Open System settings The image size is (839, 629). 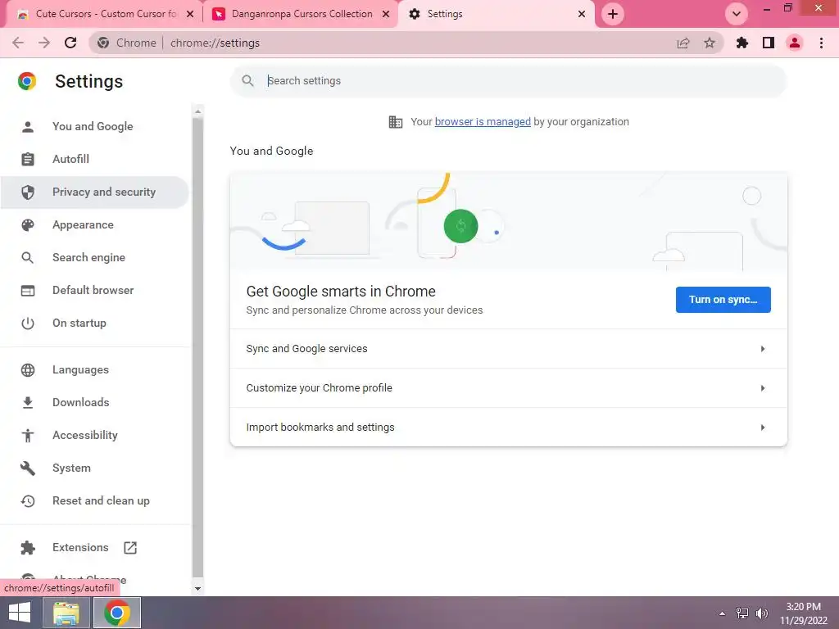pyautogui.click(x=71, y=468)
